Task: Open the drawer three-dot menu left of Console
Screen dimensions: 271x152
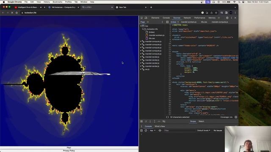Action: pos(141,126)
